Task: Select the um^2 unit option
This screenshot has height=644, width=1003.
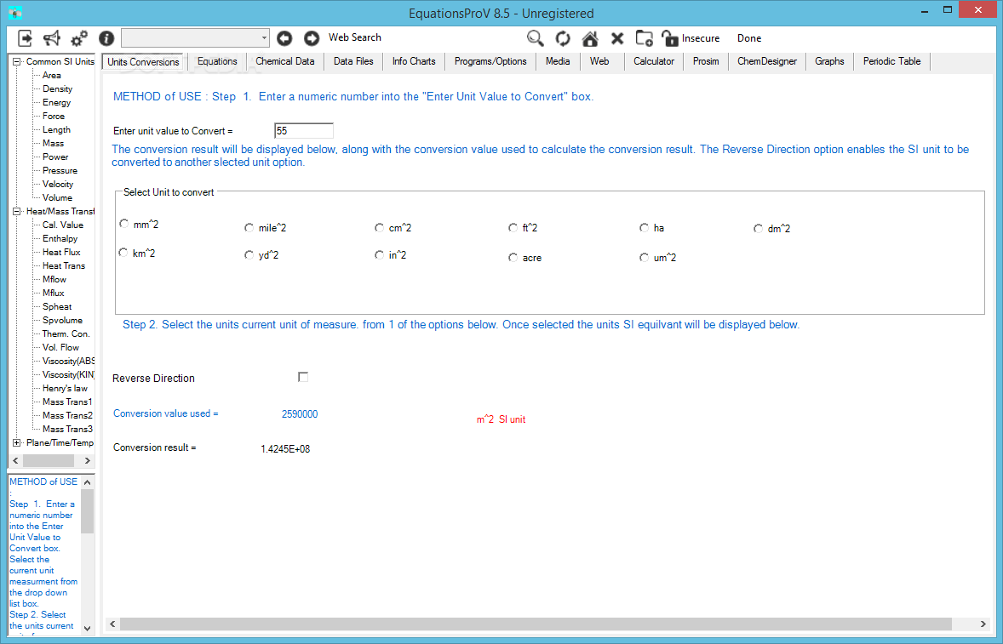Action: click(645, 258)
